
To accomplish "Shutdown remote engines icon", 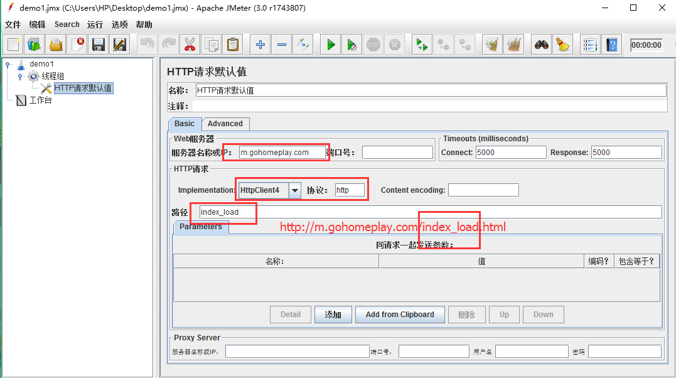I will [x=464, y=45].
